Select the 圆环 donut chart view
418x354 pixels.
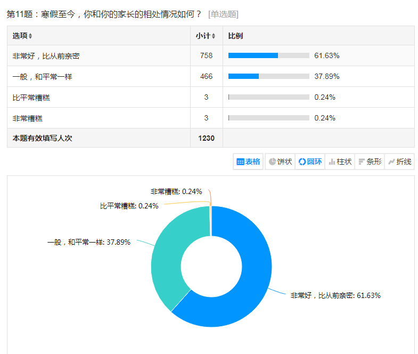310,162
